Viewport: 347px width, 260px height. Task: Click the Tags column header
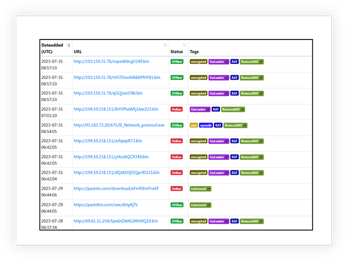[194, 51]
